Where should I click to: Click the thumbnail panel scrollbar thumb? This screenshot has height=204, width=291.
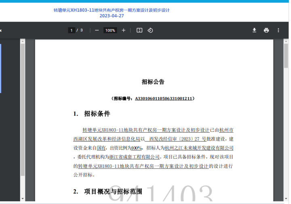pos(23,110)
